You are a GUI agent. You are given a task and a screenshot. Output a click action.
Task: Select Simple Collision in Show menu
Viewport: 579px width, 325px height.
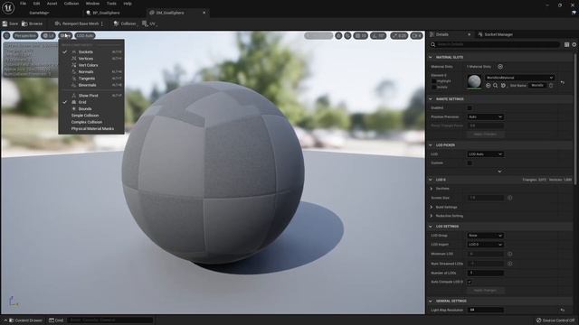[x=91, y=116]
